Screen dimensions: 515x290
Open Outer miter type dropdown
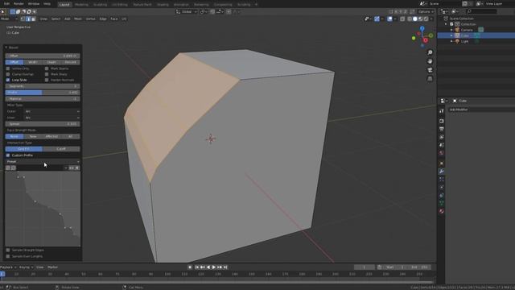pos(51,111)
